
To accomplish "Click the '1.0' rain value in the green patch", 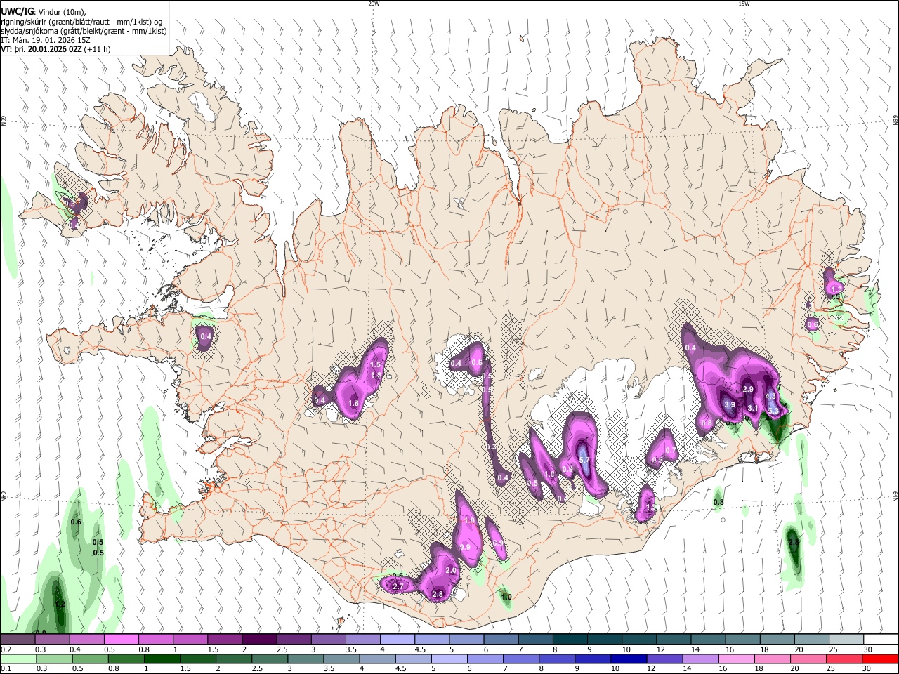I will point(506,597).
